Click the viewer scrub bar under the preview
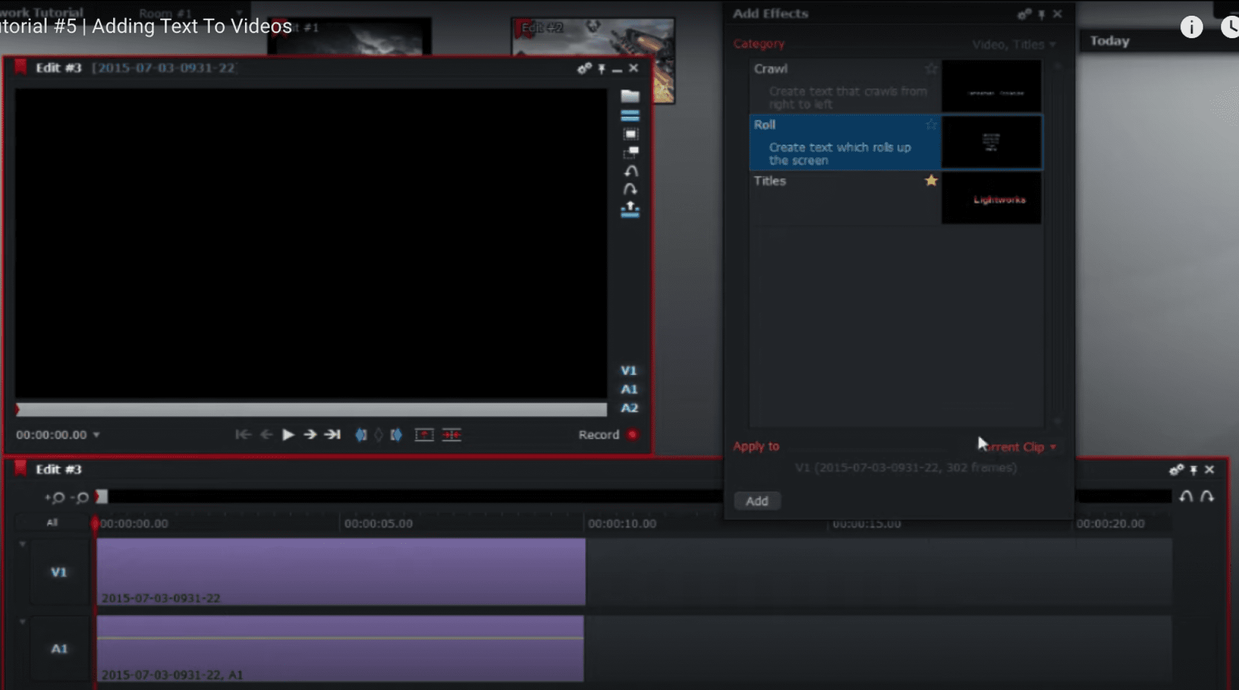 [x=311, y=410]
